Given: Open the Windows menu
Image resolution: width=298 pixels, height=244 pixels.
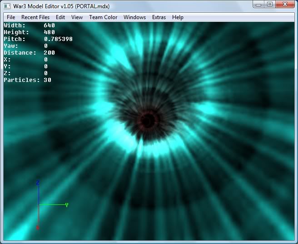Looking at the screenshot, I should 134,17.
